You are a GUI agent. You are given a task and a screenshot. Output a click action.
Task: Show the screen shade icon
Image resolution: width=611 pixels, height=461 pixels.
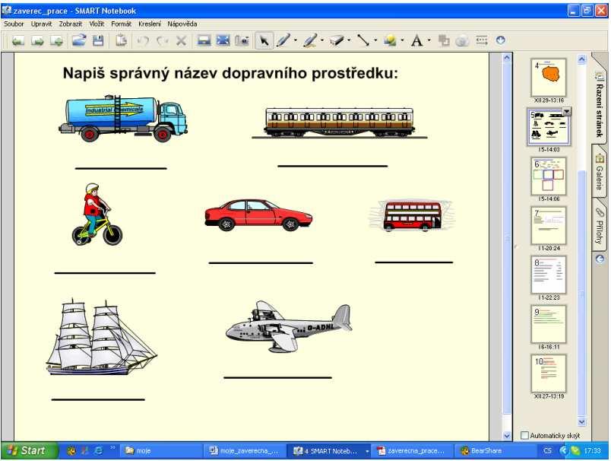point(204,40)
